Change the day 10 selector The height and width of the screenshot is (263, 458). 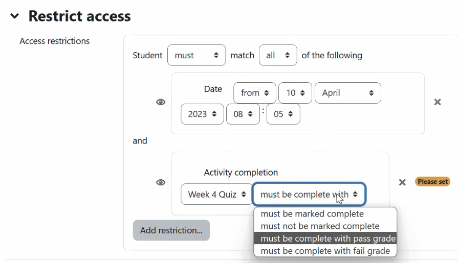[295, 93]
